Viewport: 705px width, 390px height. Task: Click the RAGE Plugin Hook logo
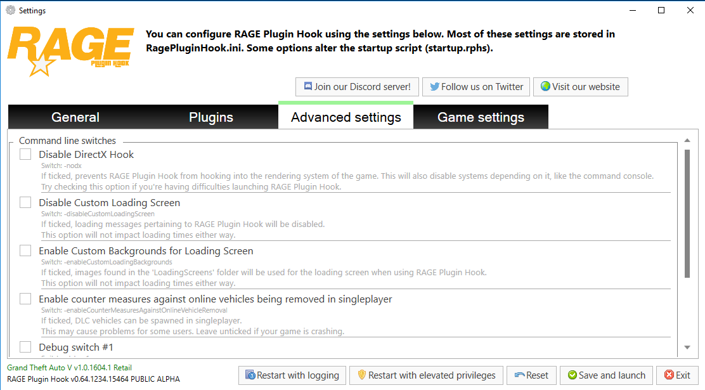pyautogui.click(x=70, y=50)
